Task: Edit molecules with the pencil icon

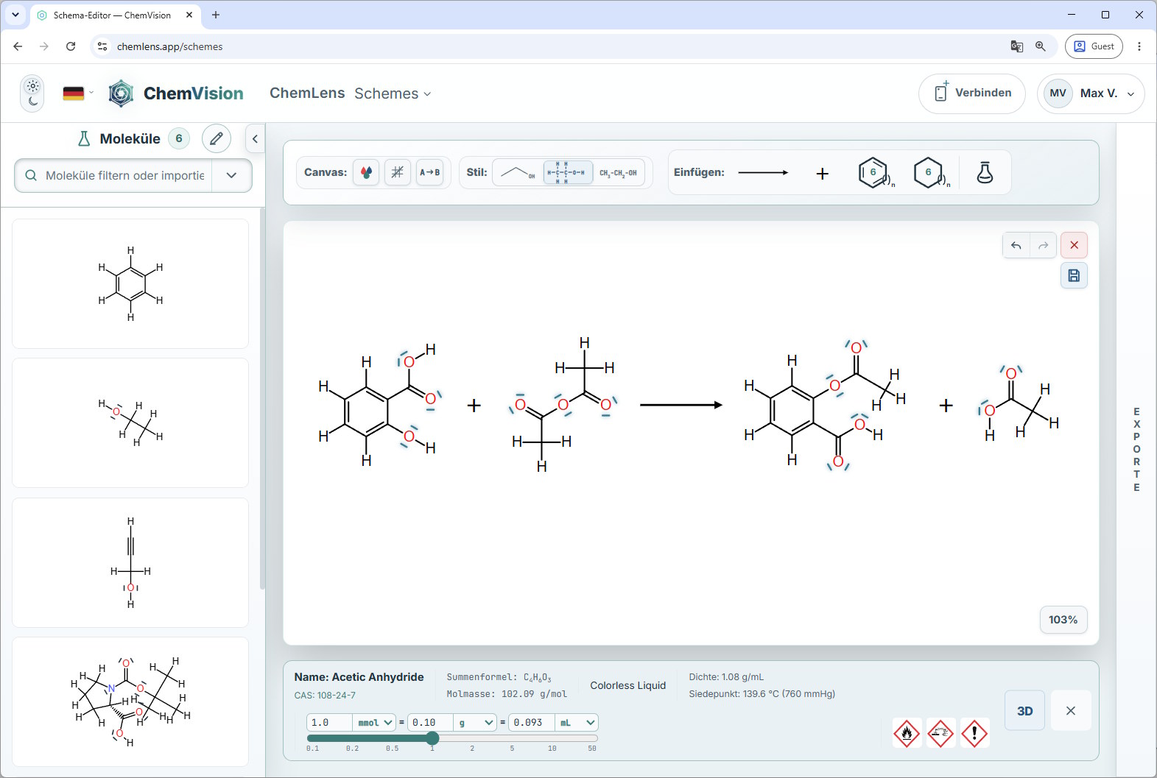Action: (217, 138)
